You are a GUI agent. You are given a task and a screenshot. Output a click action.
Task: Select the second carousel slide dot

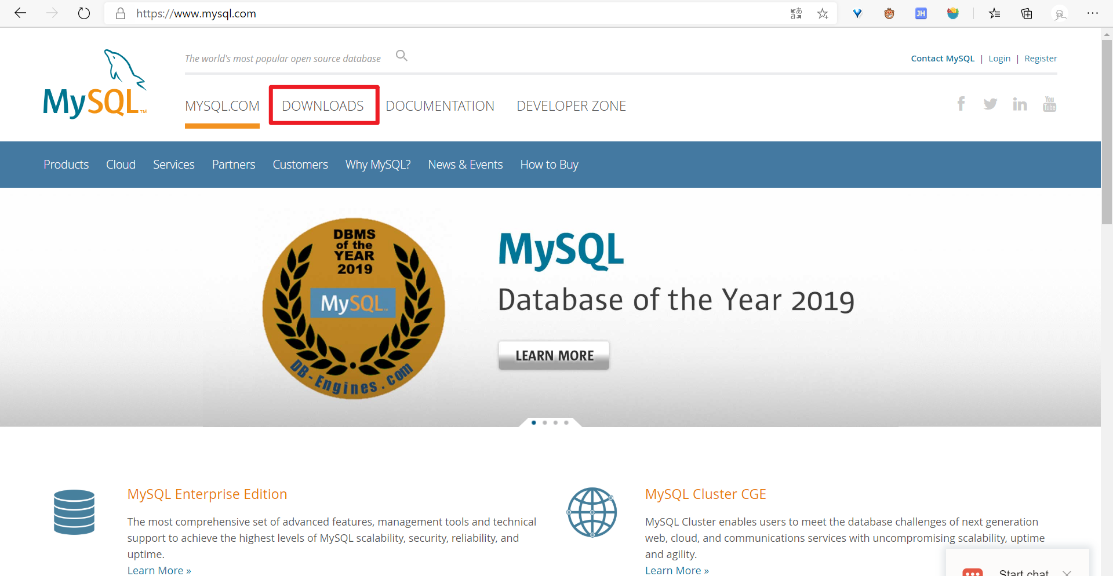pos(545,422)
